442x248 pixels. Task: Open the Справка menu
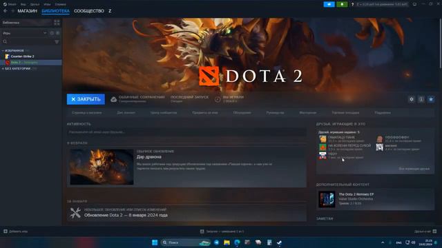click(x=60, y=4)
